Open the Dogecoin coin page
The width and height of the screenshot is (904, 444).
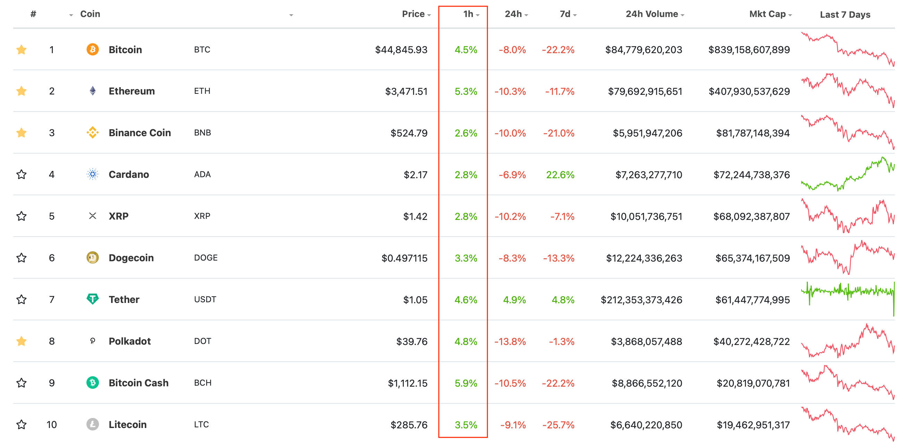point(131,258)
